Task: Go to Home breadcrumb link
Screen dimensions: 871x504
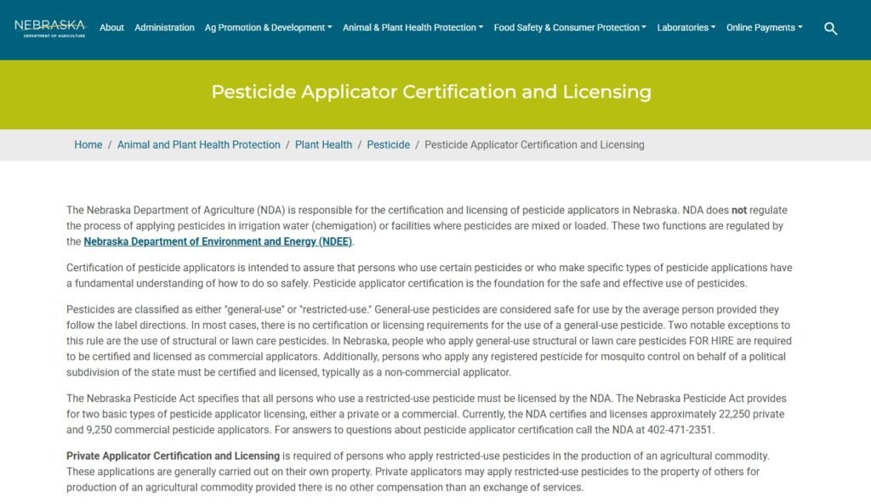Action: (88, 144)
